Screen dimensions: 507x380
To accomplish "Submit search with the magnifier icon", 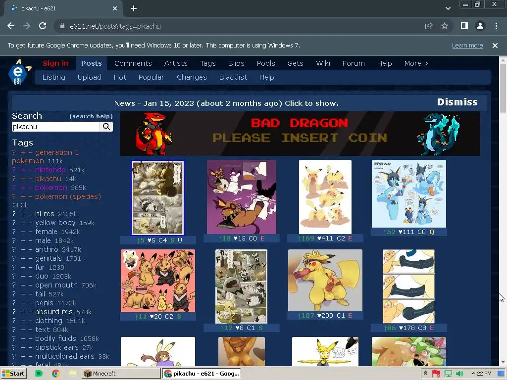I will 106,127.
